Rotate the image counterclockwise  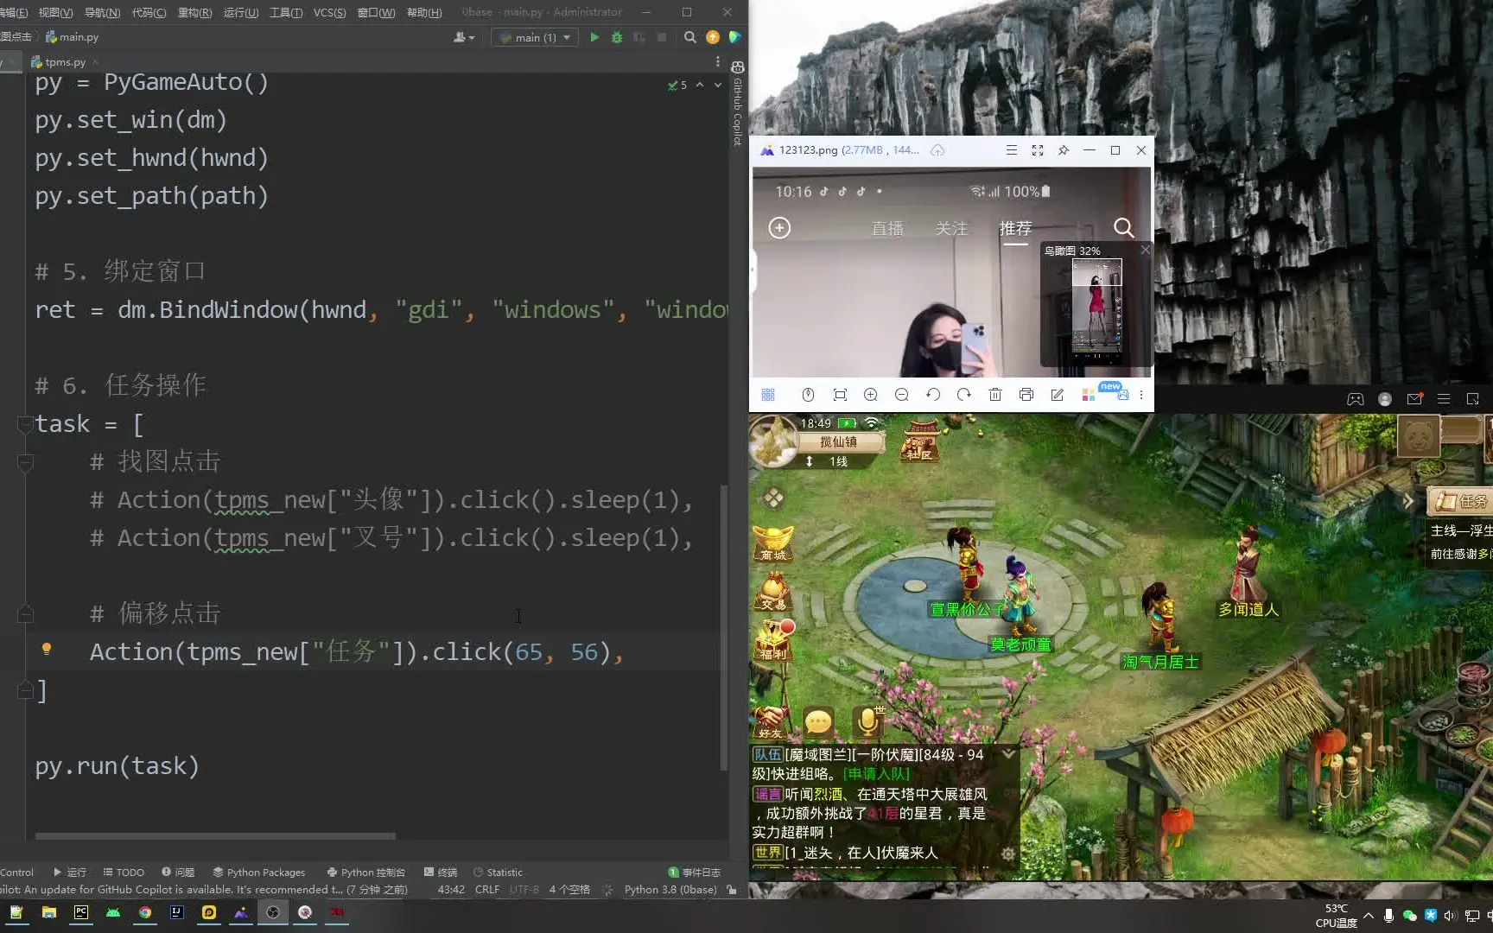click(x=933, y=395)
